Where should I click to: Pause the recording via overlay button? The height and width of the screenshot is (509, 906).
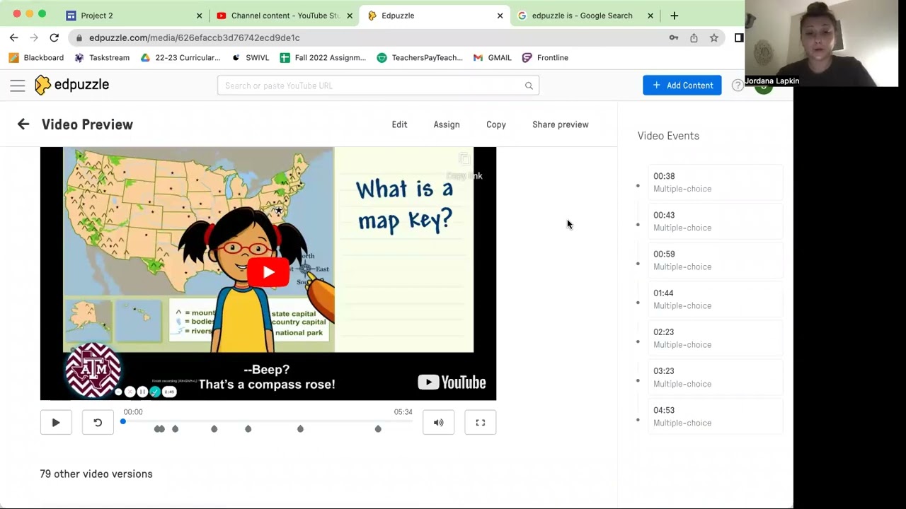tap(142, 392)
